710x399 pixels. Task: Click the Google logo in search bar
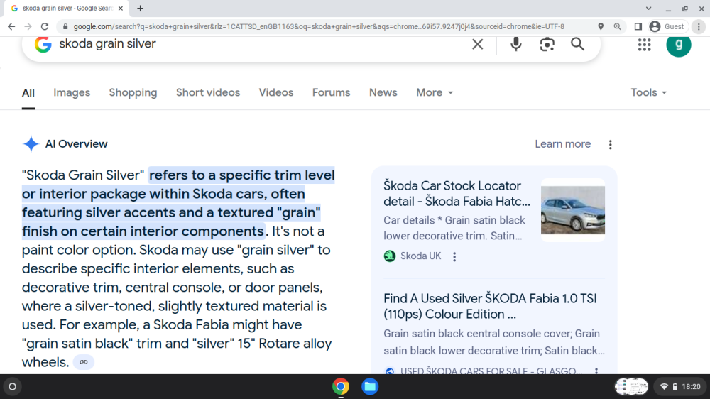[43, 44]
